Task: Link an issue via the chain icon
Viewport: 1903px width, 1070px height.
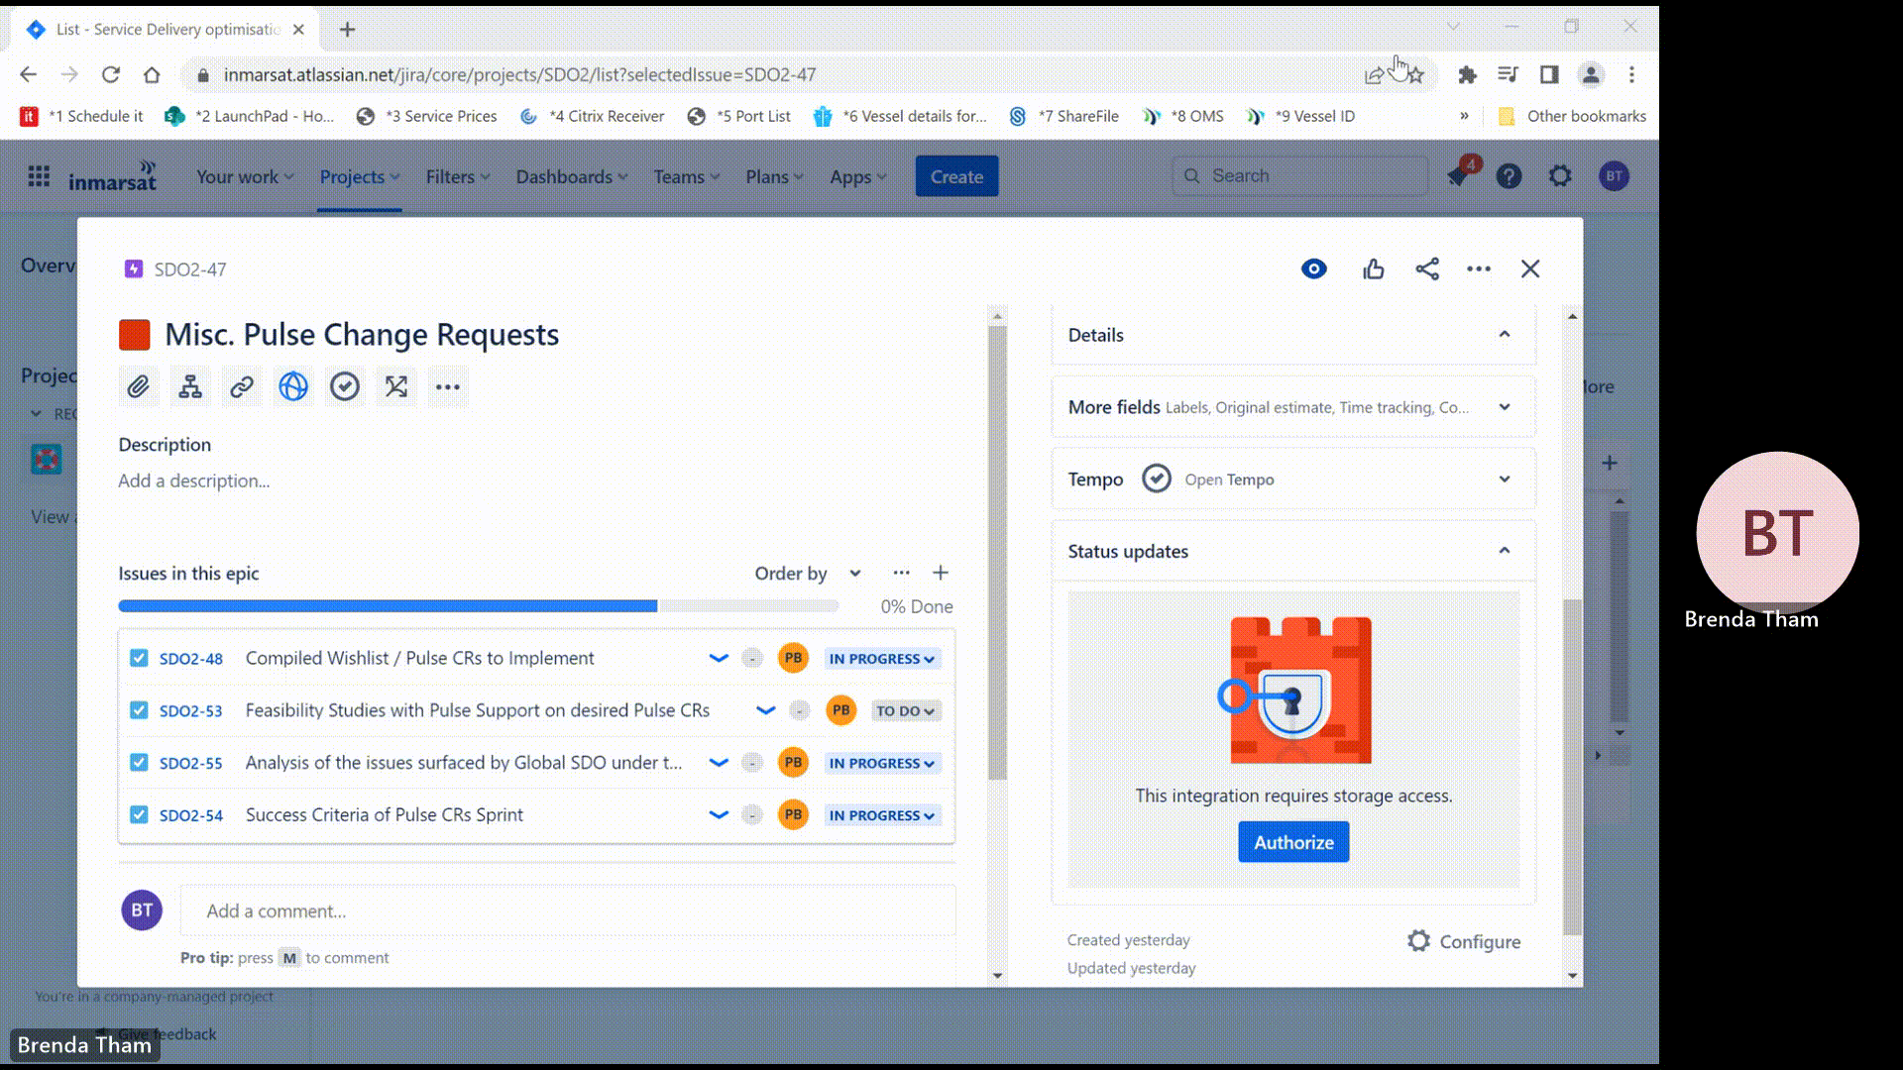Action: pos(242,386)
